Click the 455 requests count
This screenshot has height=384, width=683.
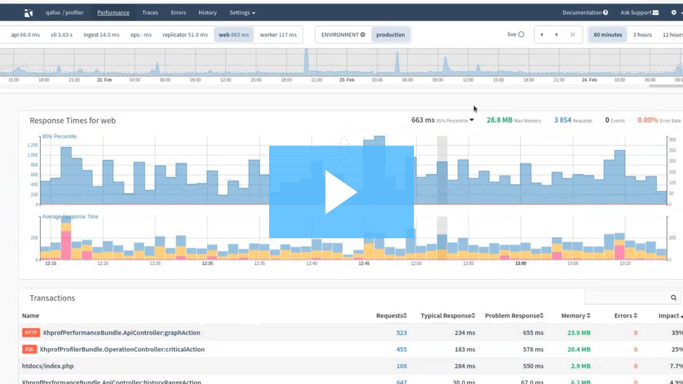pyautogui.click(x=401, y=349)
